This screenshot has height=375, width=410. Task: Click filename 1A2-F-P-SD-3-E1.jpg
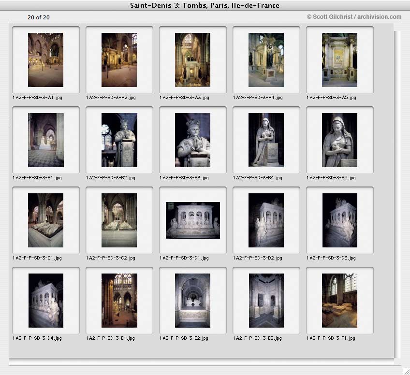pos(110,338)
